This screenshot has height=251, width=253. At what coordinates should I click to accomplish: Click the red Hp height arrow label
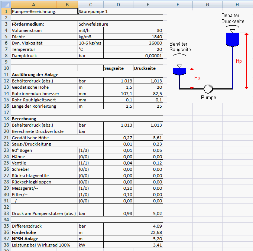239,61
